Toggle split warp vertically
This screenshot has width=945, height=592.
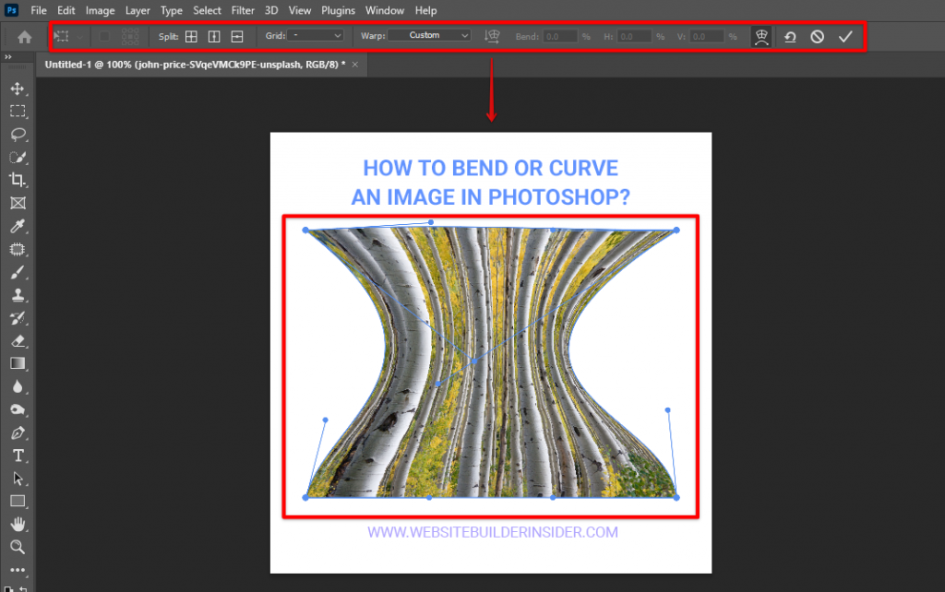[x=213, y=35]
